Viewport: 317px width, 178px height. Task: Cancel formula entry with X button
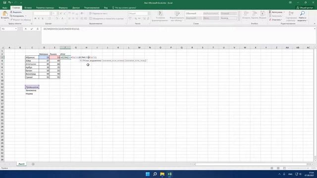point(26,29)
